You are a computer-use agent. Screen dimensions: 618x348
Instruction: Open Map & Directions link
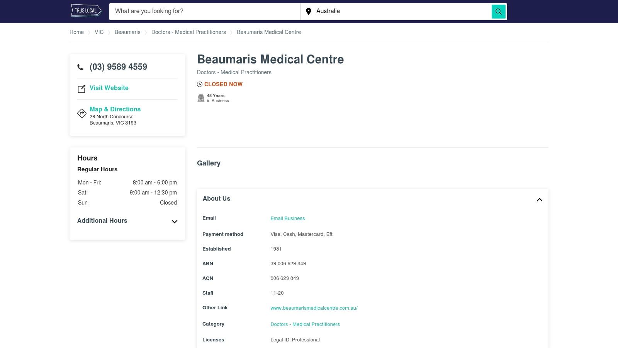[x=115, y=109]
